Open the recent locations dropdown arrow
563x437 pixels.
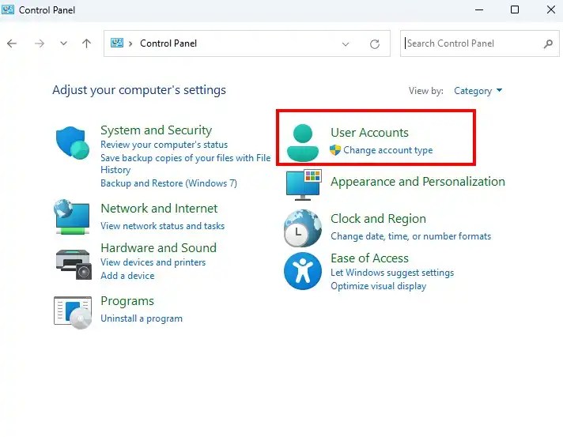[x=63, y=43]
